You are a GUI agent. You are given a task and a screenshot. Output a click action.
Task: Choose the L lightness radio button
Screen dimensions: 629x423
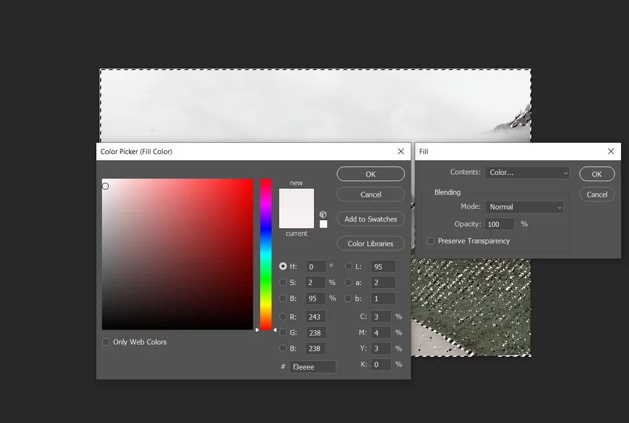tap(348, 266)
